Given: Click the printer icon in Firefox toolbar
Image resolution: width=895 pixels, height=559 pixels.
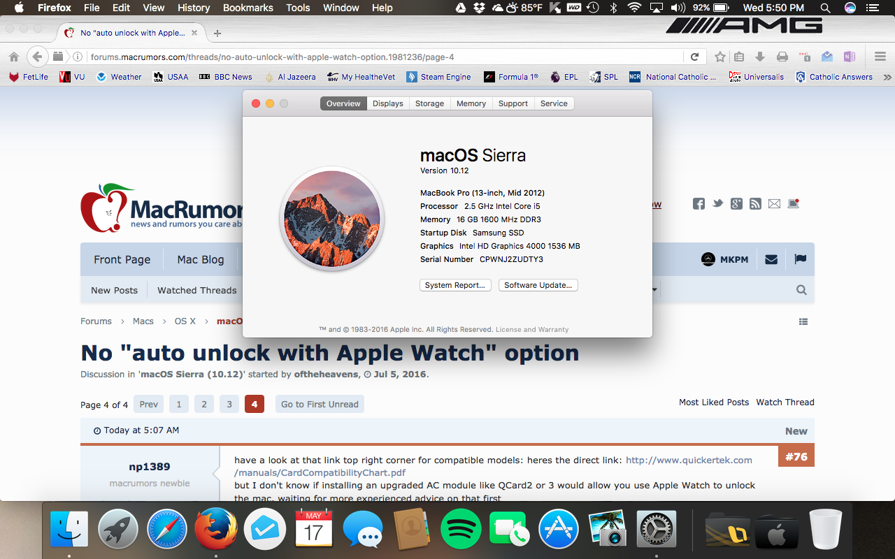Looking at the screenshot, I should pyautogui.click(x=782, y=57).
